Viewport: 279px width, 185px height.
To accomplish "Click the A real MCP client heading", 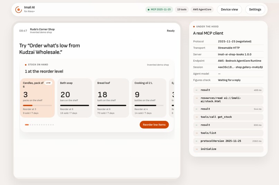I will pyautogui.click(x=208, y=33).
